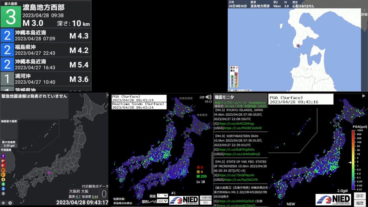Open the t.co/s4HOCpOIcD link

(x=237, y=201)
